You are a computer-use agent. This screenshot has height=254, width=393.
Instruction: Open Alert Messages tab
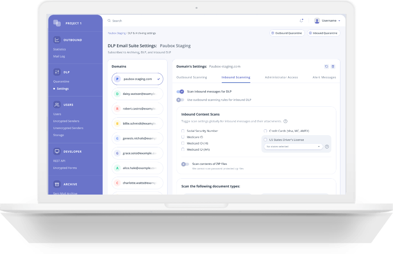[x=324, y=77]
